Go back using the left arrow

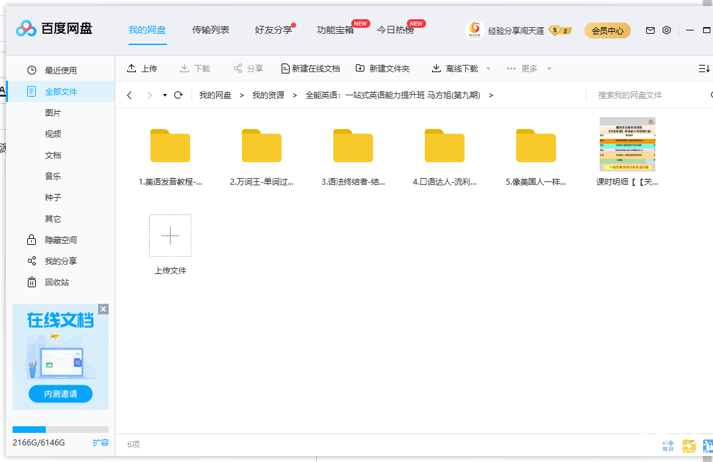click(129, 95)
